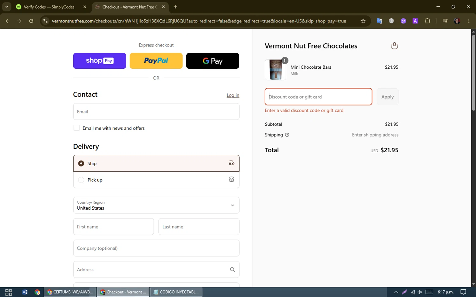Switch to CERTUM3 IWB Chrome window in the taskbar

(x=70, y=292)
